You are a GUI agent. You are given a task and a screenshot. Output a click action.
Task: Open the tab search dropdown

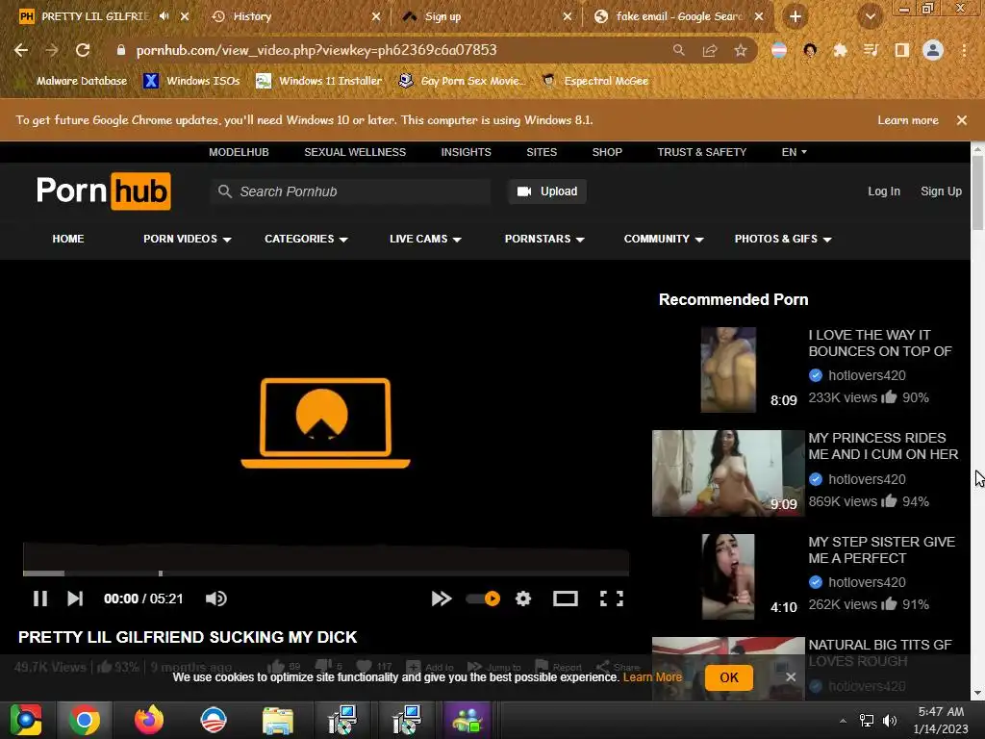pyautogui.click(x=870, y=17)
